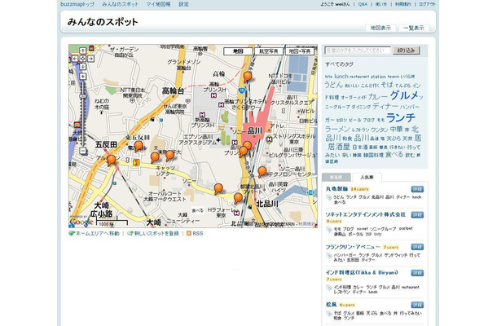
Task: Zoom out with the map minus button
Action: (x=82, y=151)
